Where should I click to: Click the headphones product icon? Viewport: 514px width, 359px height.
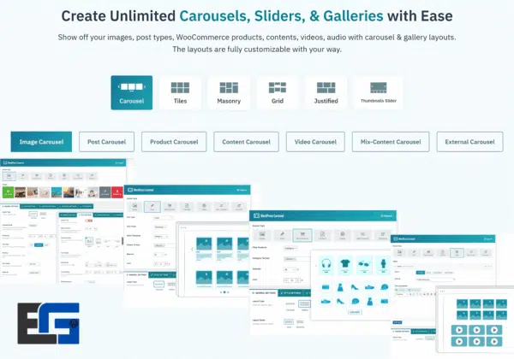pyautogui.click(x=326, y=265)
